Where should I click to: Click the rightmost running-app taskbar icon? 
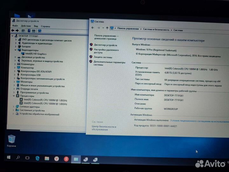95,160
